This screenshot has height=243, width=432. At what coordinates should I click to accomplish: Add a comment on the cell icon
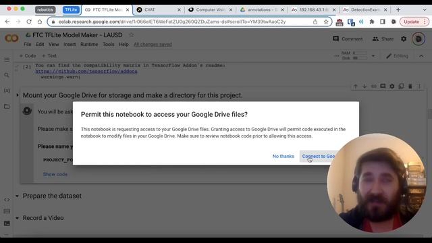(383, 86)
